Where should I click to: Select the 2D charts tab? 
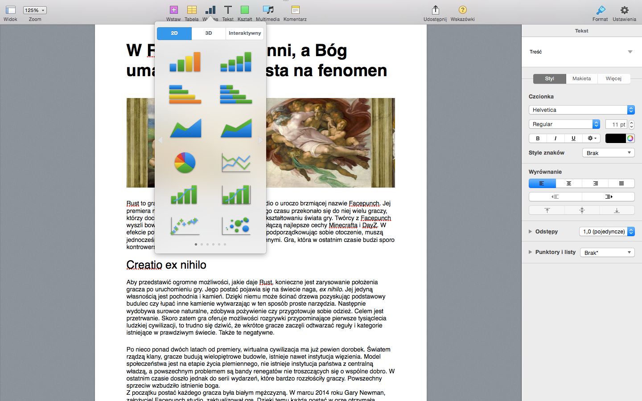pos(174,33)
